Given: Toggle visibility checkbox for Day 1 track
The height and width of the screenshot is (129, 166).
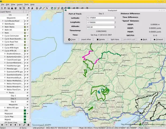Looking at the screenshot, I should [x=28, y=96].
